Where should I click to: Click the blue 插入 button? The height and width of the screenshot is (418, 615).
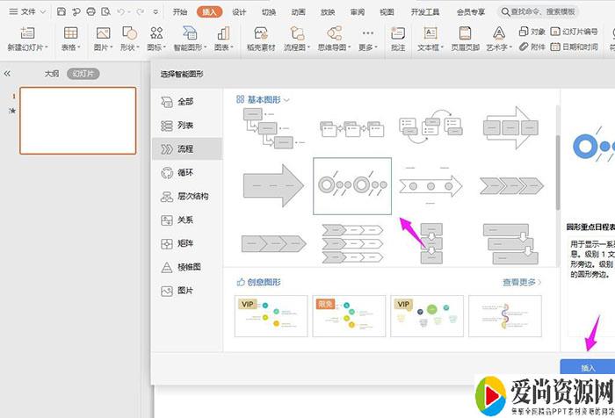(587, 367)
